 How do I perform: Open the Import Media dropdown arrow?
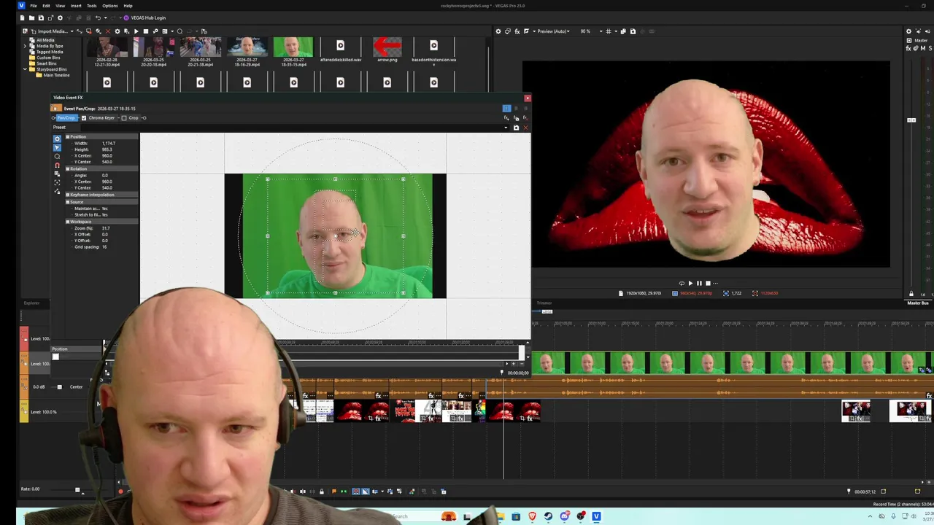[x=72, y=31]
